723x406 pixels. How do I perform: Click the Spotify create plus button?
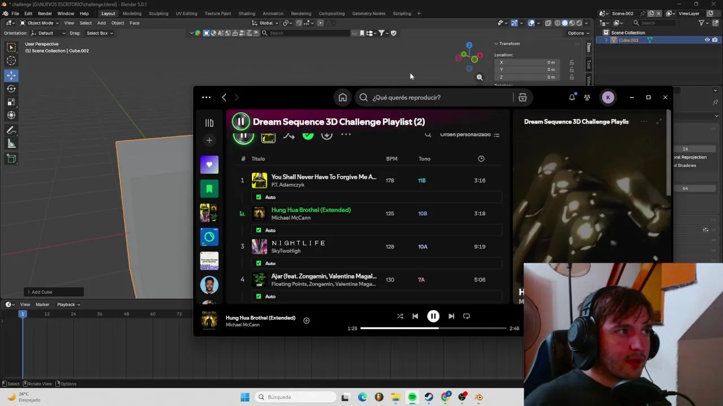click(209, 140)
